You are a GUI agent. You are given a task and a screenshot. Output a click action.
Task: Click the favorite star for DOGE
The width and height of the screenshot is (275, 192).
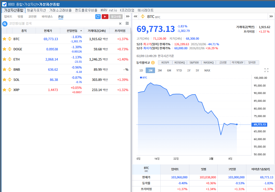4,49
